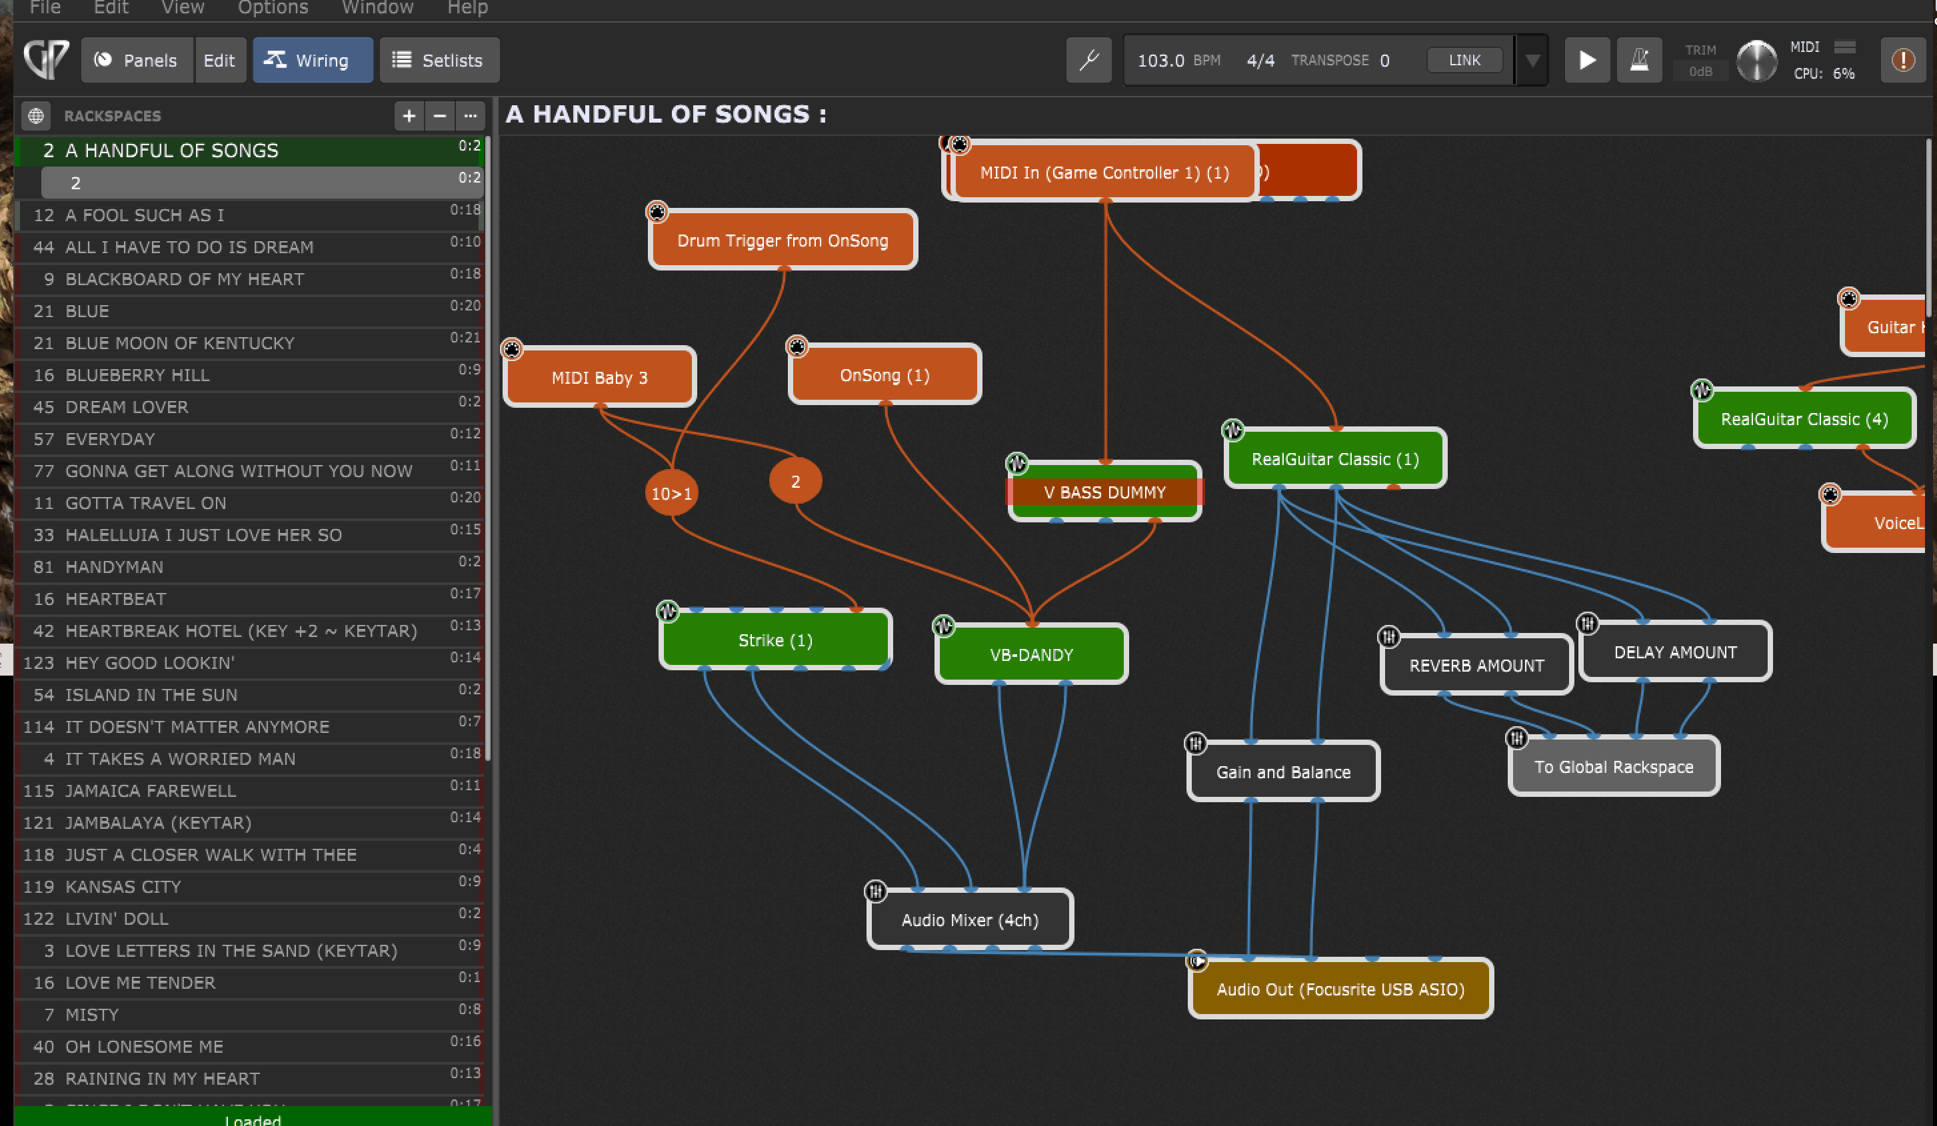
Task: Click the Gig Performer logo icon
Action: [46, 60]
